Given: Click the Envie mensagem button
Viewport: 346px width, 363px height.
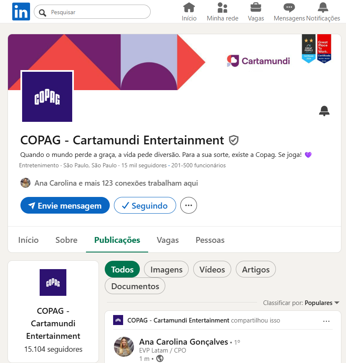Looking at the screenshot, I should (65, 205).
